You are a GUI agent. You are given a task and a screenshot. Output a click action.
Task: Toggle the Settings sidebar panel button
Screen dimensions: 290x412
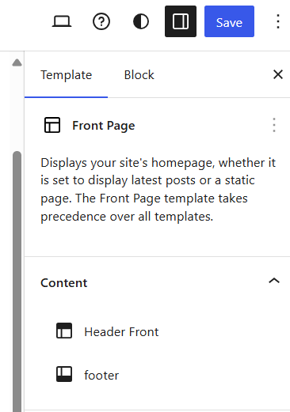pos(181,21)
